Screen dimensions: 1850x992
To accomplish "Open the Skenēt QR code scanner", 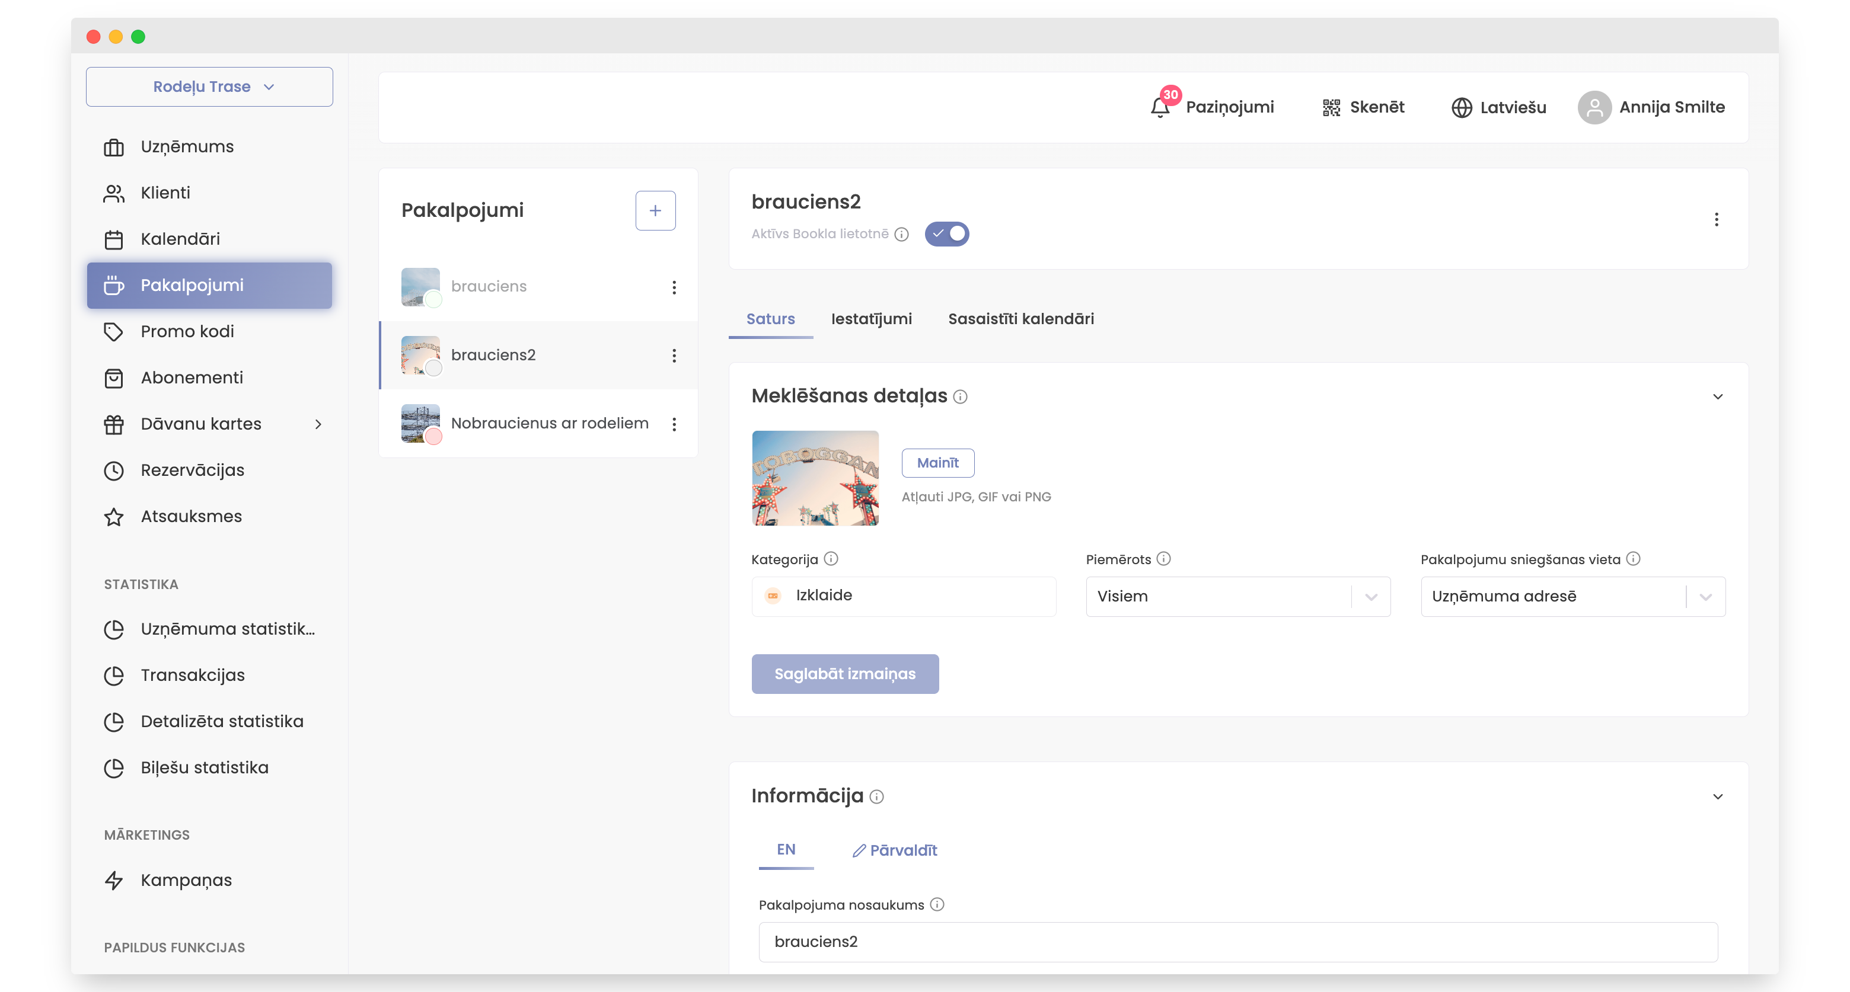I will [x=1363, y=107].
